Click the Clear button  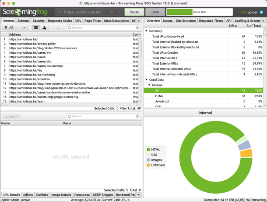tap(155, 12)
